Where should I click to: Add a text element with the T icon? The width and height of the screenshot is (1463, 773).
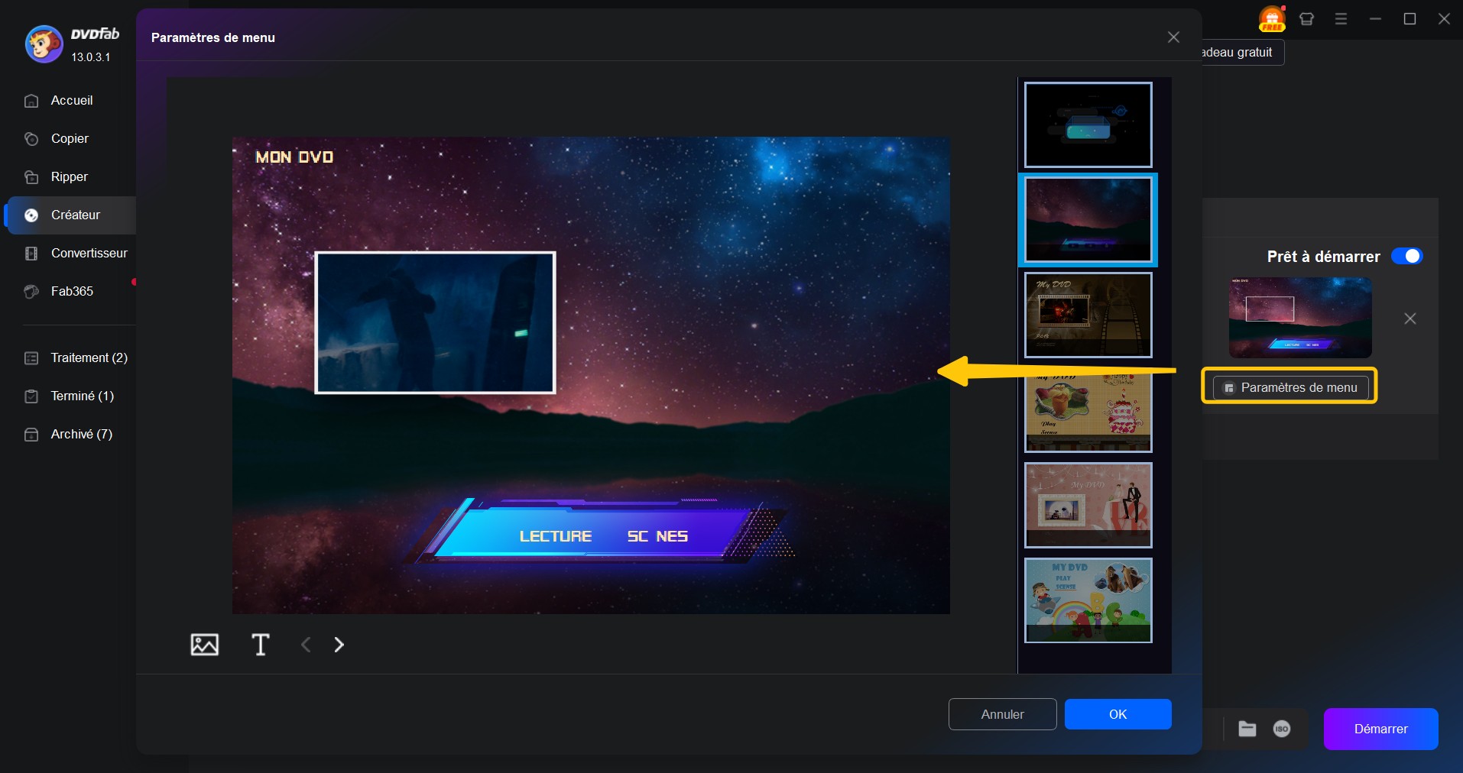(x=261, y=645)
